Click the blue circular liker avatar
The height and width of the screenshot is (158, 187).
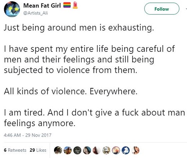click(x=125, y=150)
